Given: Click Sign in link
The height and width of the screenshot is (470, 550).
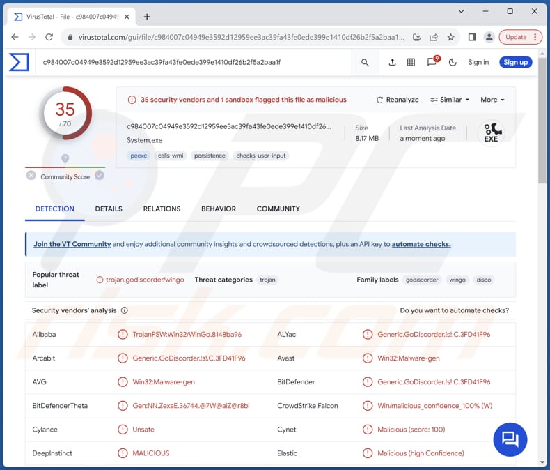Looking at the screenshot, I should coord(478,63).
